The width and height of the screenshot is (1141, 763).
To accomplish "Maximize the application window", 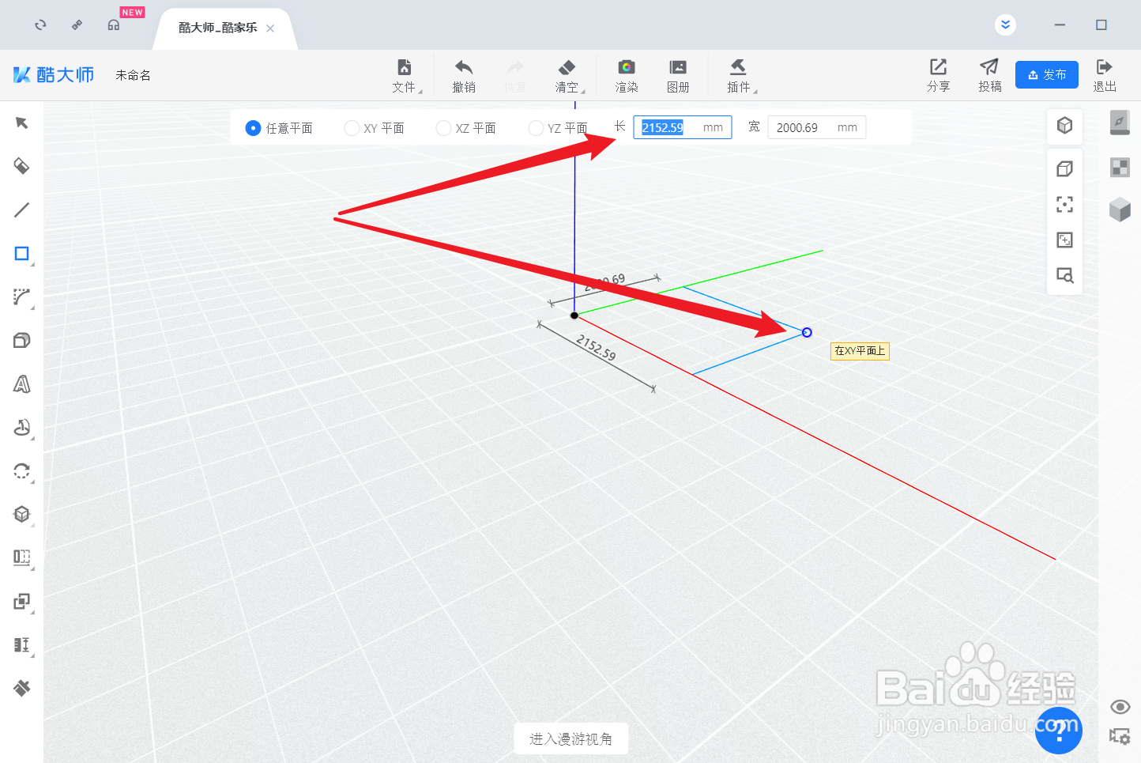I will click(1101, 25).
